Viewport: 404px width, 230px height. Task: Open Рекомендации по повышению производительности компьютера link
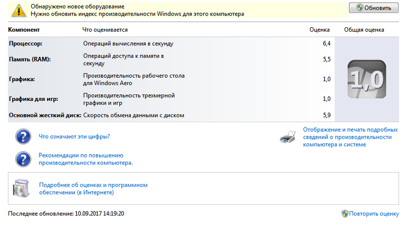click(85, 159)
